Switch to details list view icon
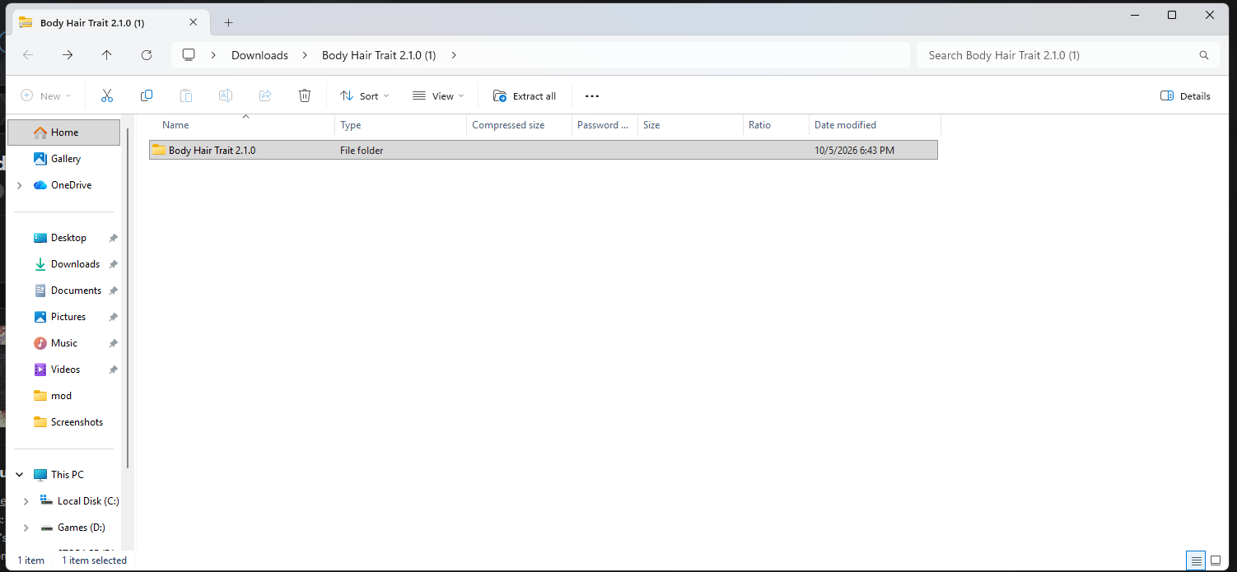The height and width of the screenshot is (572, 1237). [1196, 560]
